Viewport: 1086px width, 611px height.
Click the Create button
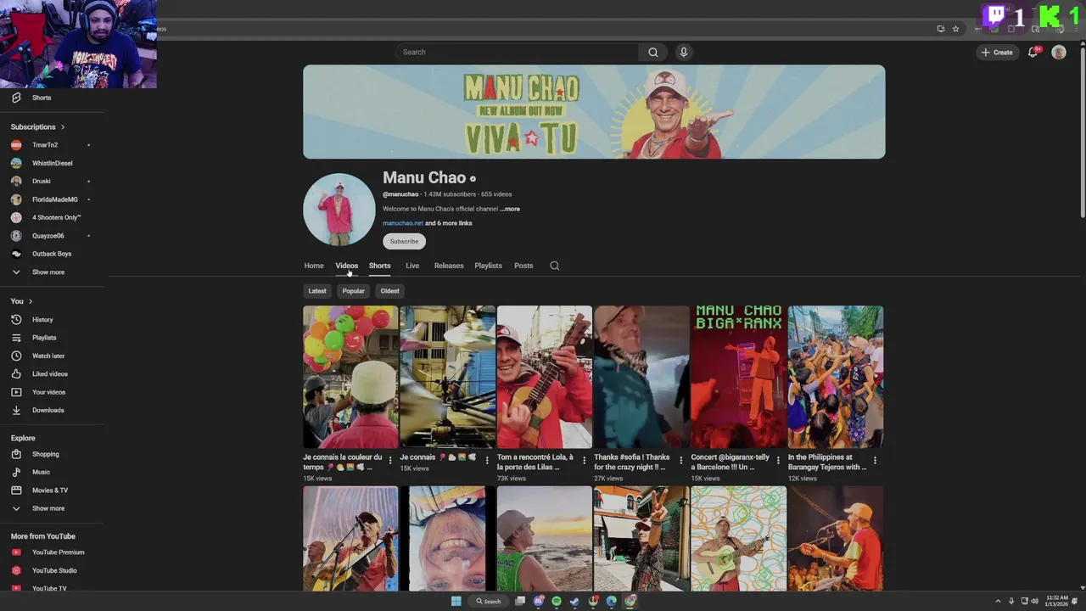pos(998,52)
